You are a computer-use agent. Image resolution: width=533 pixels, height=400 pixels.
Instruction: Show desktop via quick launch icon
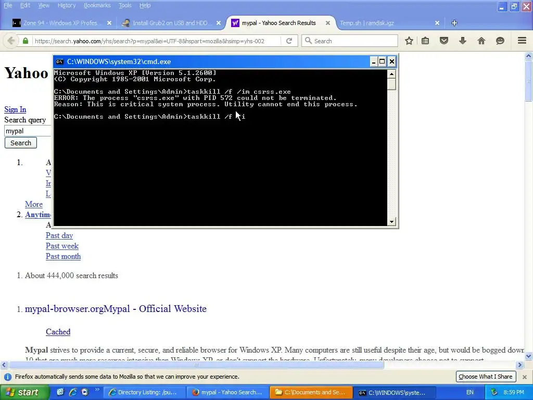60,392
